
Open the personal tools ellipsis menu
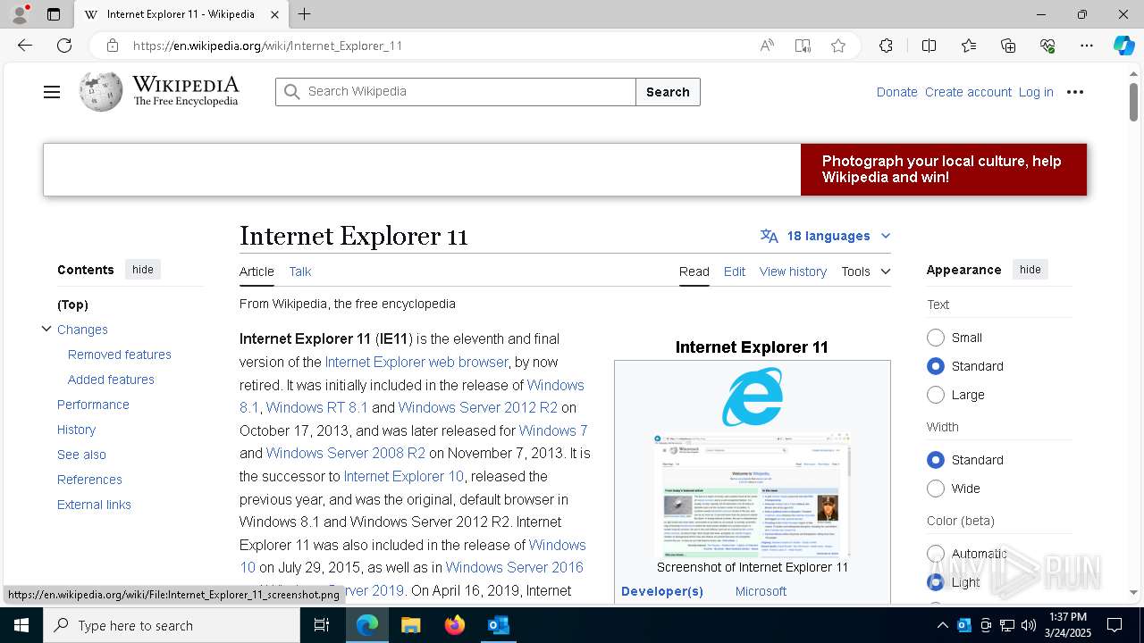pos(1075,92)
